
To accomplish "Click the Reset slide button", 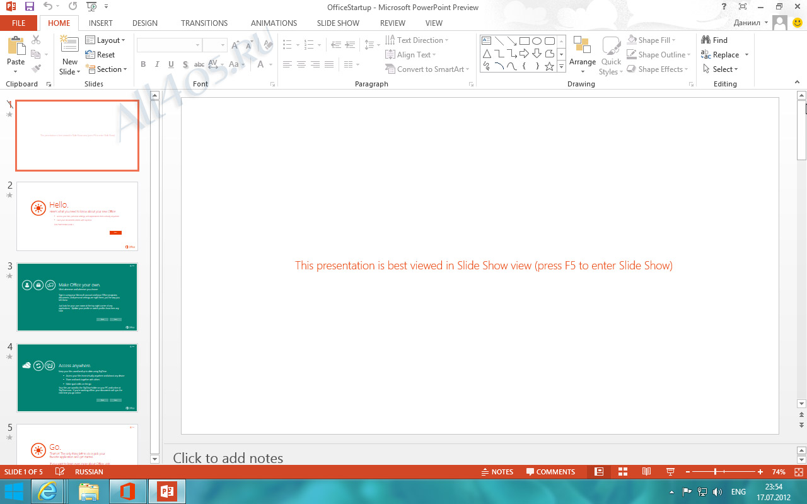I will pyautogui.click(x=100, y=55).
